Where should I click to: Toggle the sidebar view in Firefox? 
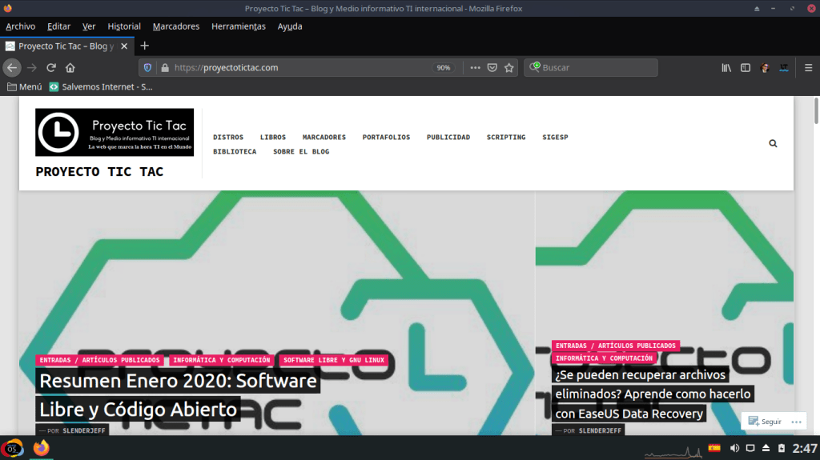(746, 68)
